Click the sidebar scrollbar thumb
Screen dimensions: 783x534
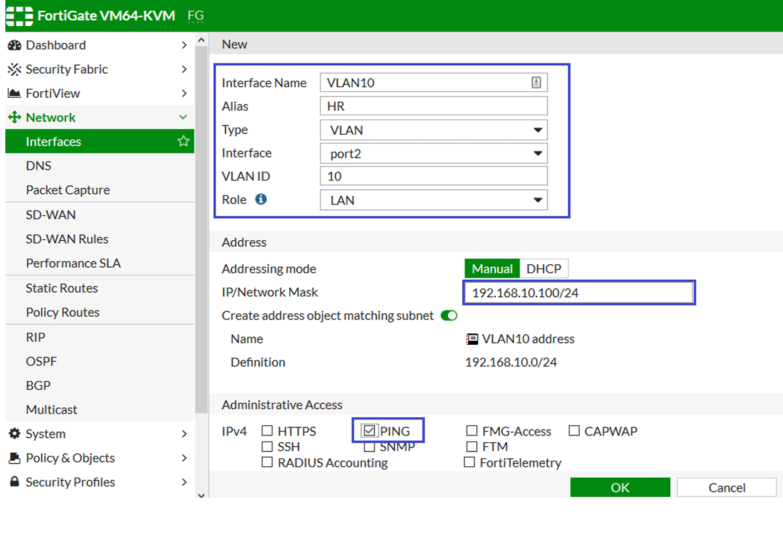coord(201,229)
